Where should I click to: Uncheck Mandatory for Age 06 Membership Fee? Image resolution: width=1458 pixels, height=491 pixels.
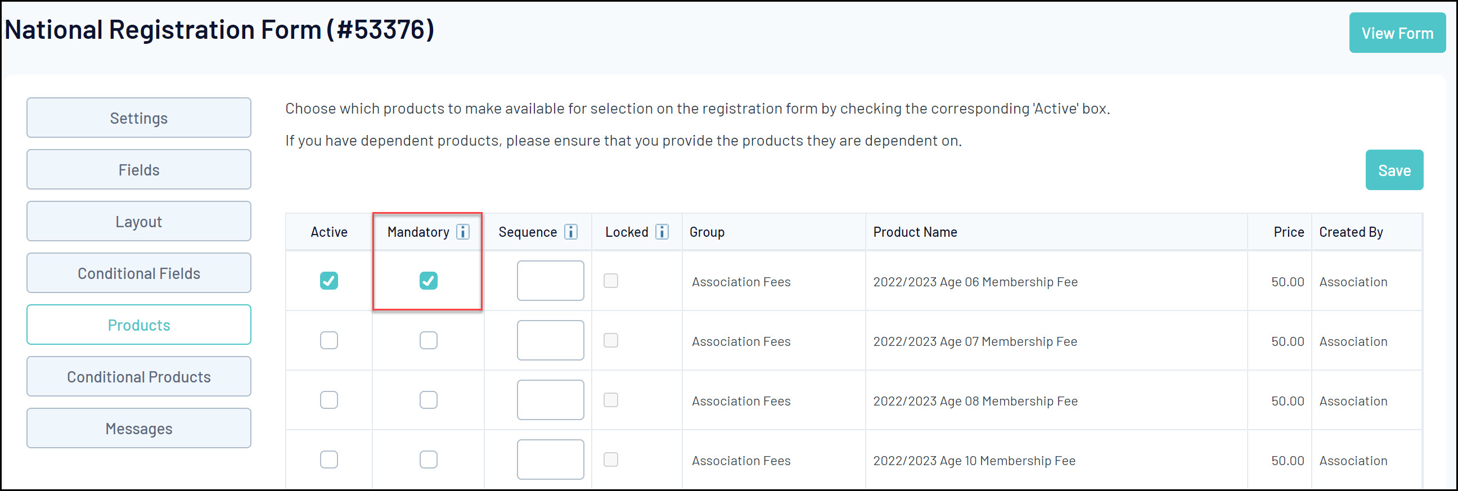(429, 281)
